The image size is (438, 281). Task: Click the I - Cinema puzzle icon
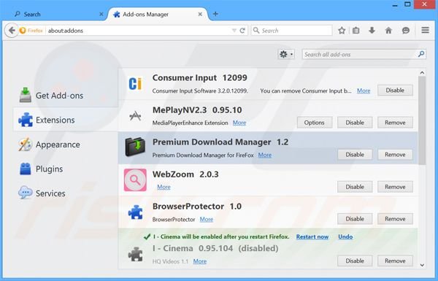pos(136,254)
